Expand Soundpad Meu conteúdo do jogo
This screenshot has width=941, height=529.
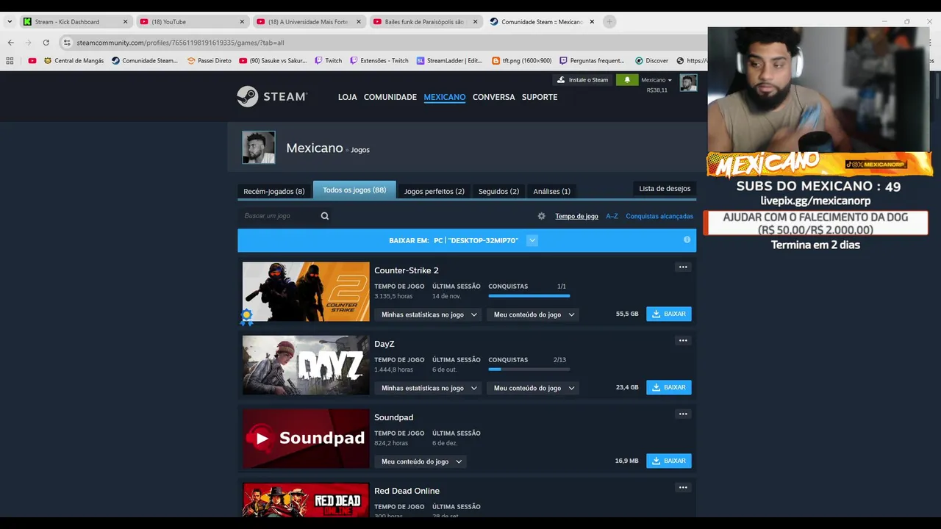click(421, 461)
